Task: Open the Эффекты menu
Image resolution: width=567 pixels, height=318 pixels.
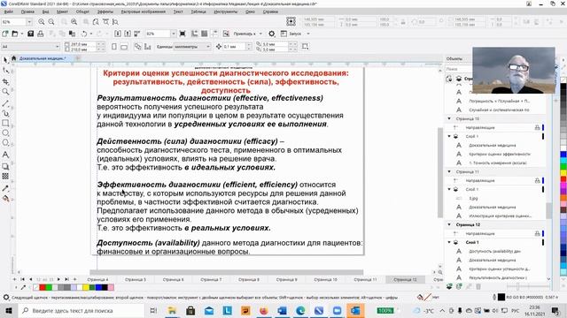Action: [x=105, y=11]
